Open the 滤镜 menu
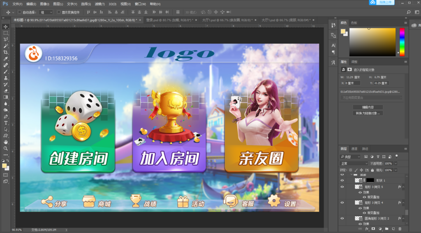421x233 pixels. [99, 4]
